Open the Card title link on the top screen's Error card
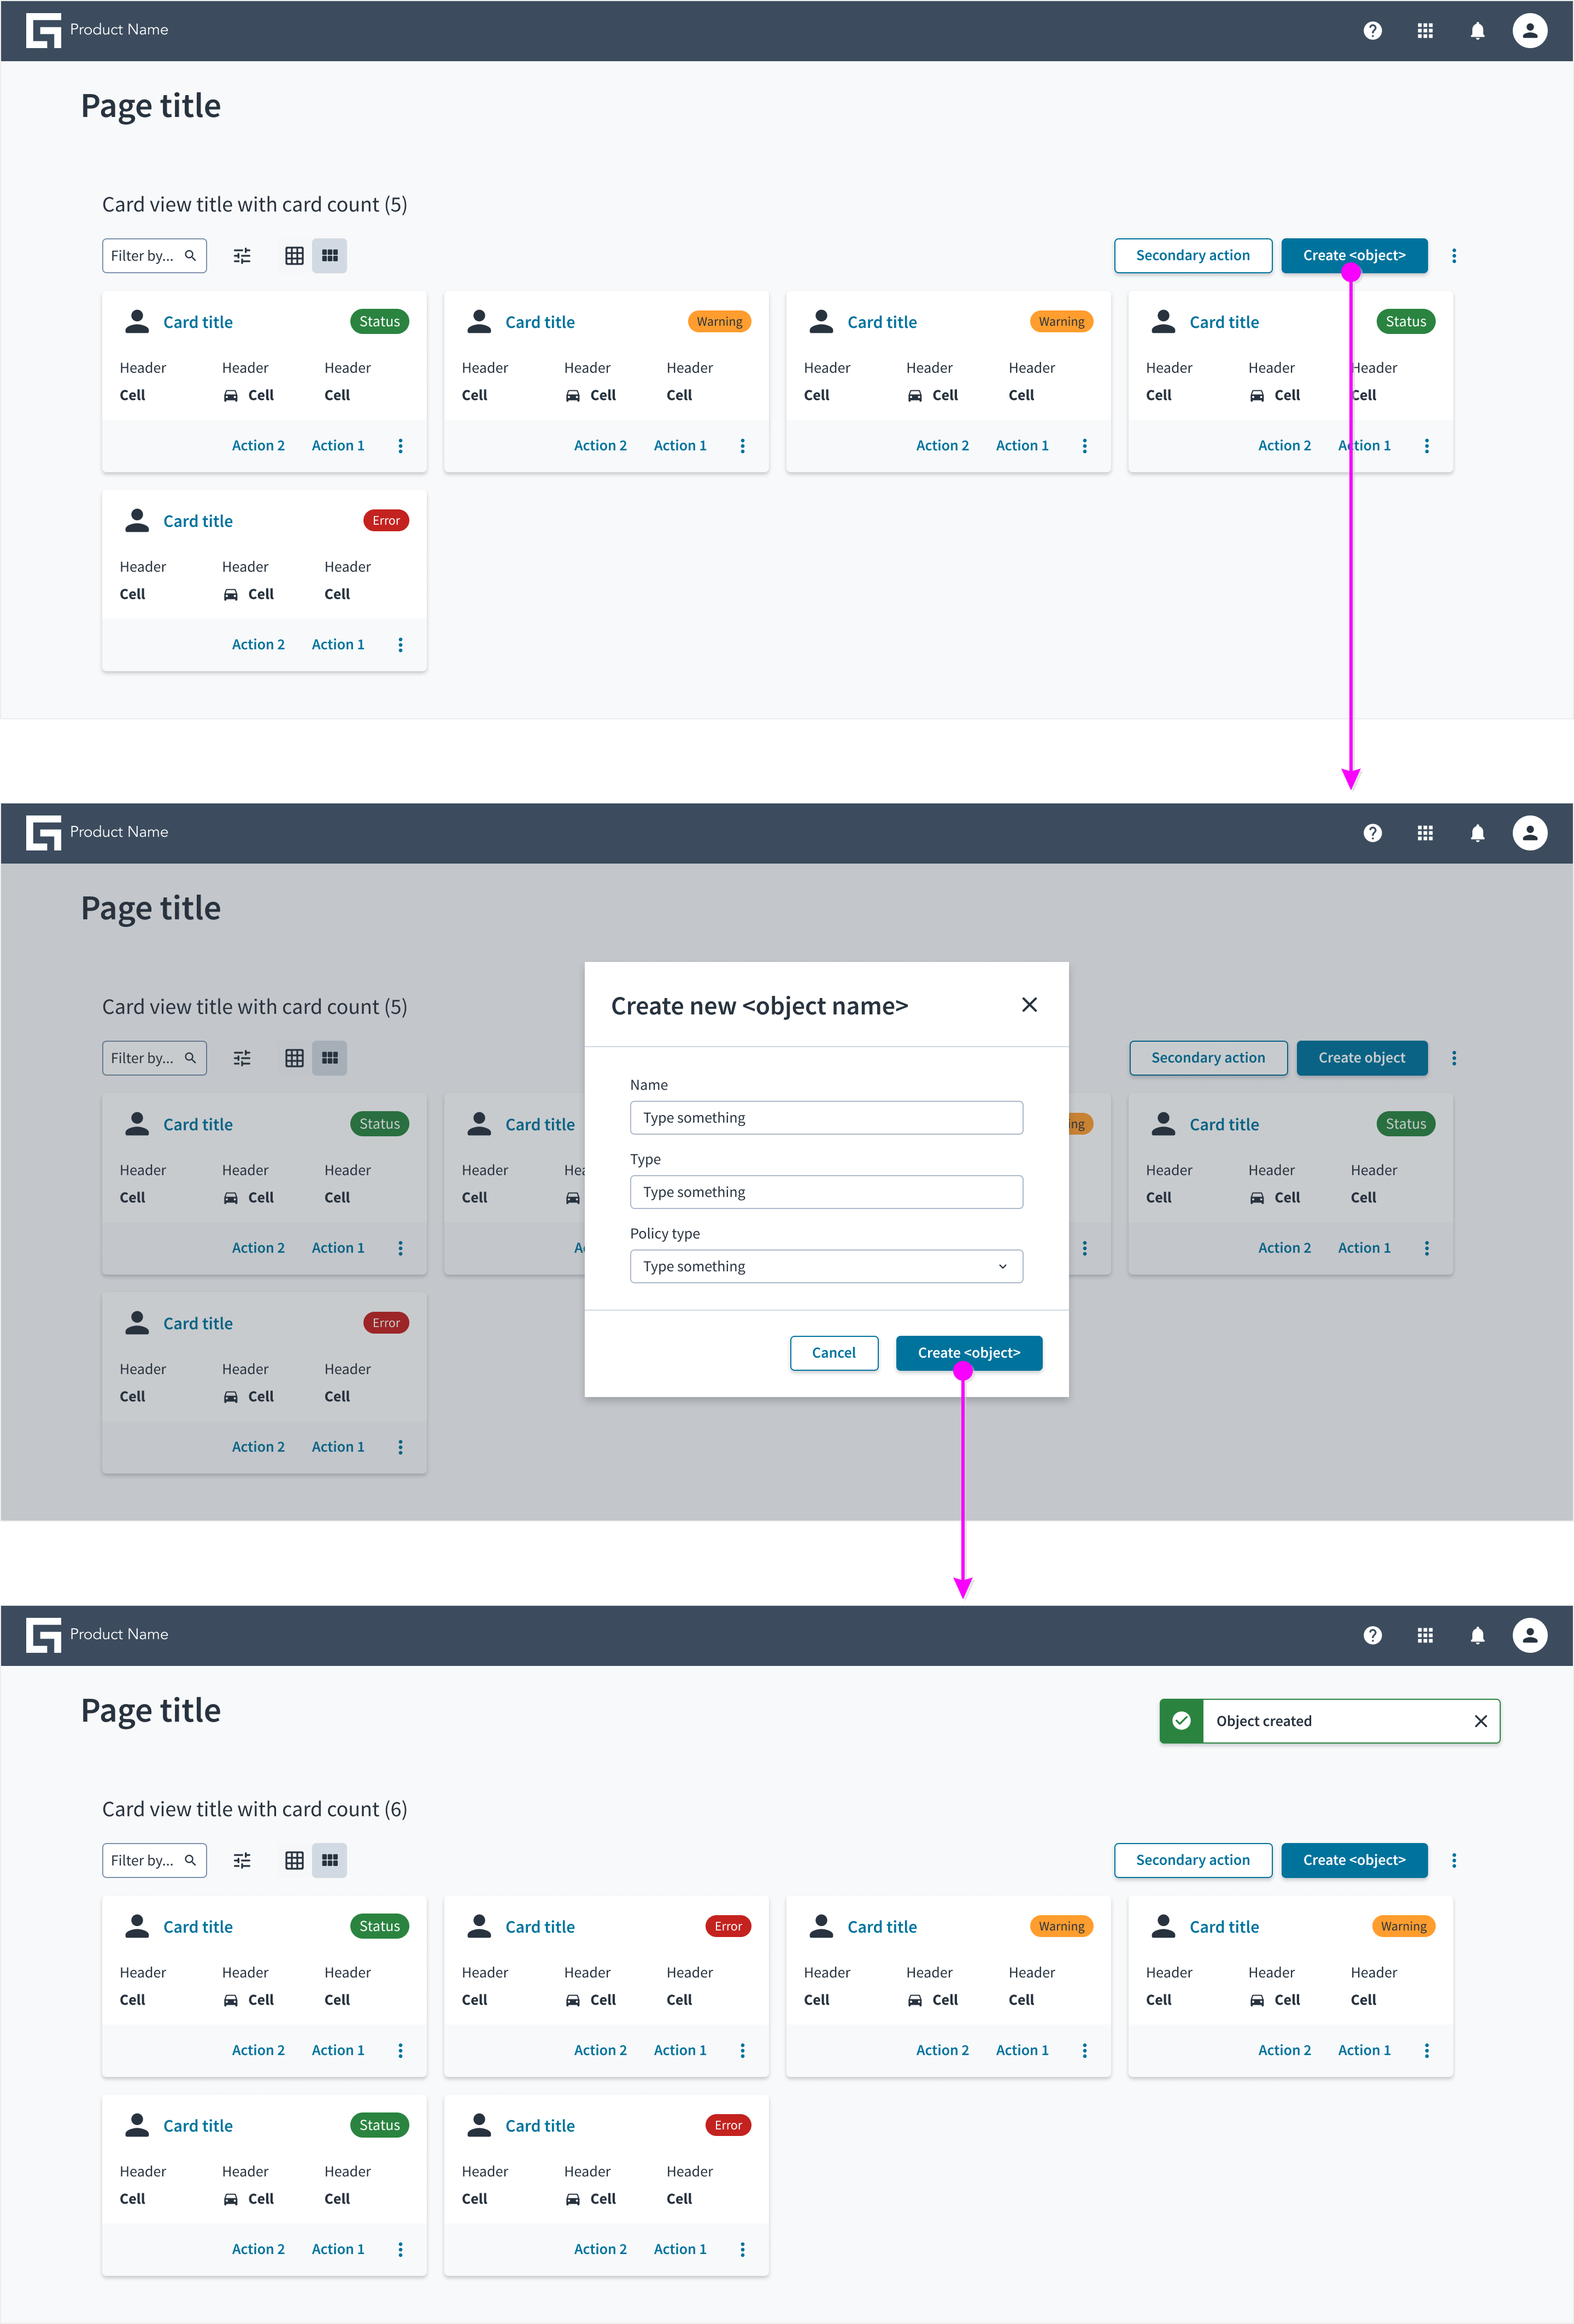 198,521
